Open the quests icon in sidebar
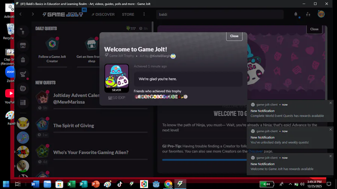The height and width of the screenshot is (189, 337). 23,74
